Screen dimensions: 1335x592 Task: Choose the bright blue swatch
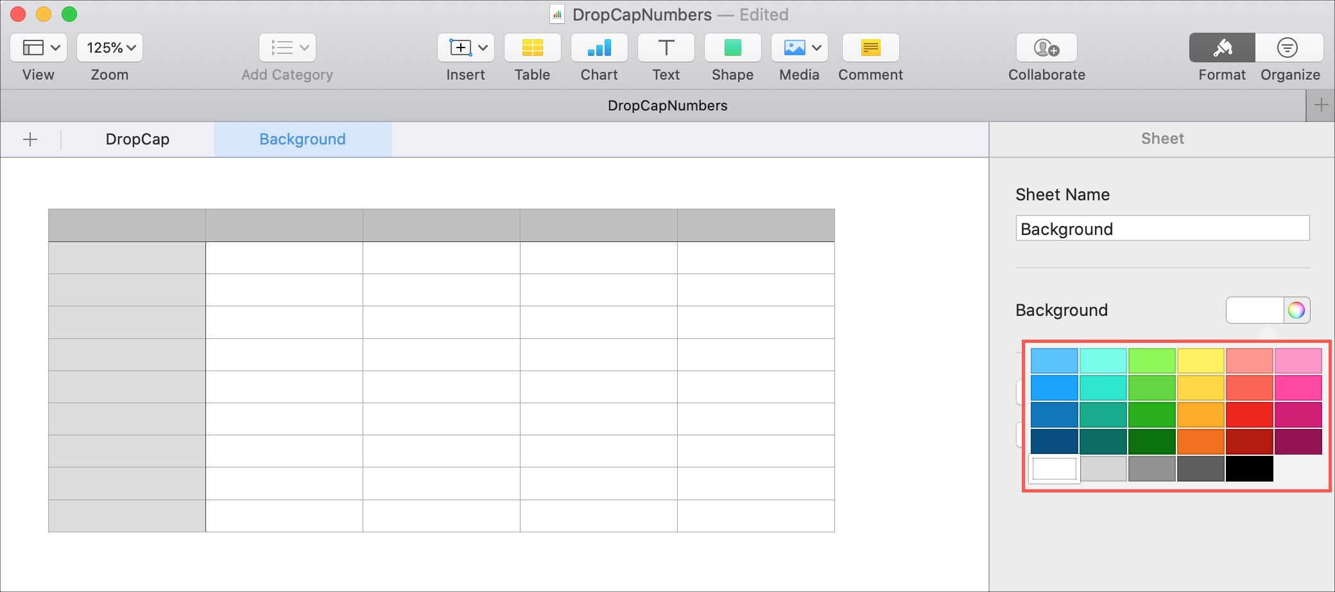click(x=1055, y=388)
